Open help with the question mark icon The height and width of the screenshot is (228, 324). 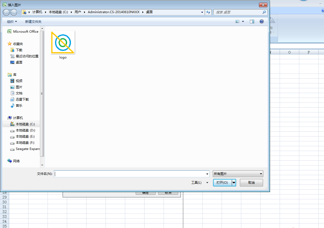(262, 21)
